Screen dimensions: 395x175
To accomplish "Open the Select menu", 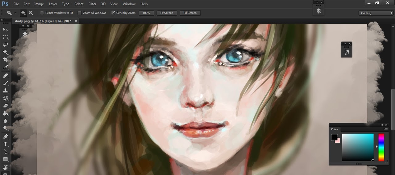I will [x=79, y=4].
